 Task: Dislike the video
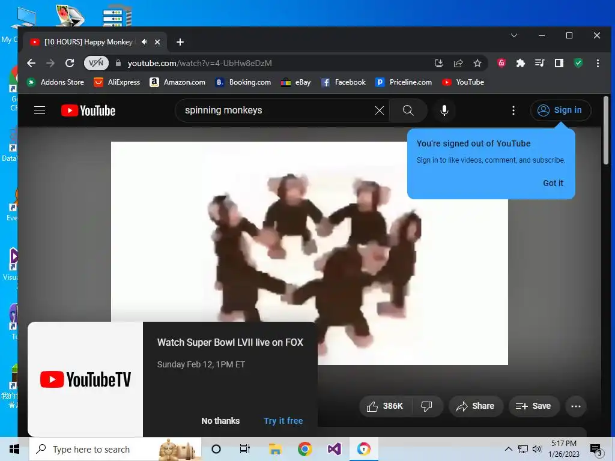point(427,406)
